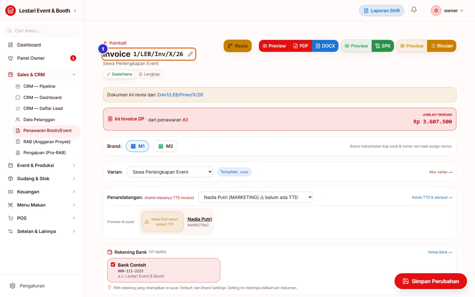Image resolution: width=475 pixels, height=297 pixels.
Task: Open the Penandatangan signer dropdown
Action: pos(256,197)
